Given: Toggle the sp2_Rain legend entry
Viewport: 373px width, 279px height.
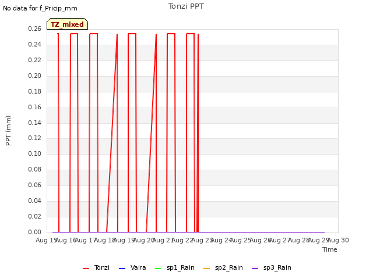Looking at the screenshot, I should click(223, 267).
